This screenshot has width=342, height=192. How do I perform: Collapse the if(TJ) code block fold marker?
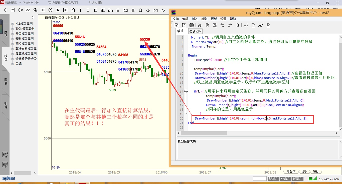pyautogui.click(x=186, y=91)
